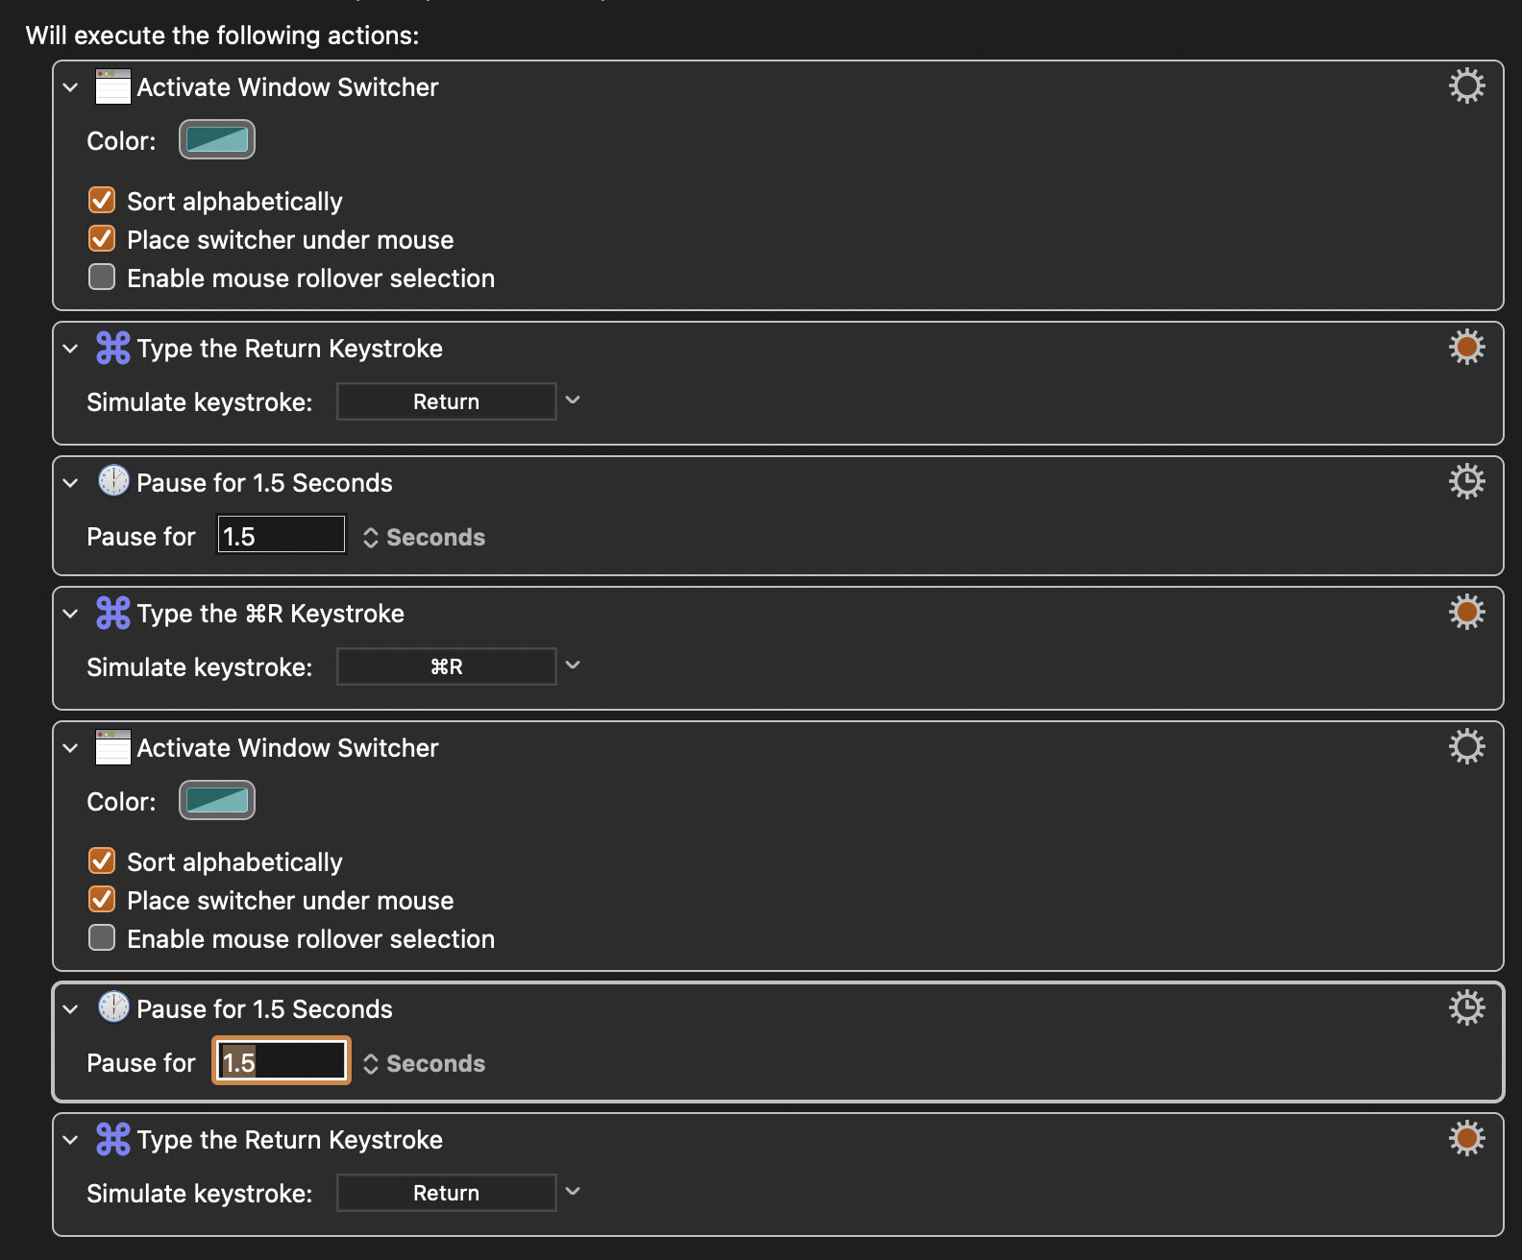Uncheck Place switcher under mouse in second Window Switcher
This screenshot has width=1522, height=1260.
coord(102,900)
